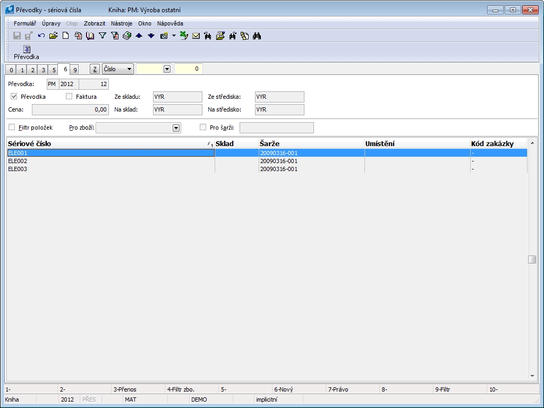
Task: Click the Převodka document icon
Action: 27,52
